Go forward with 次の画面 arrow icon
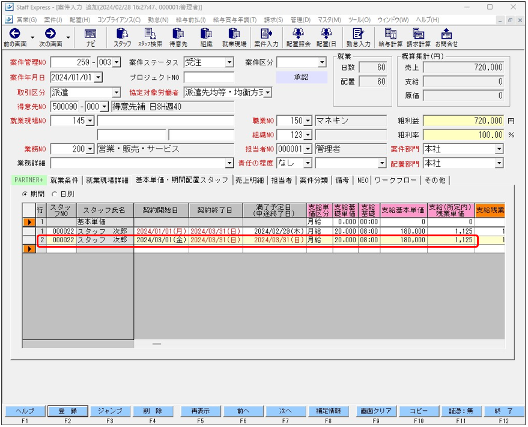This screenshot has height=427, width=528. tap(50, 34)
